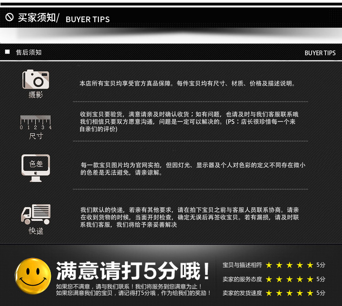Viewport: 342px width, 306px height.
Task: Click the line starting 收到宝贝要验货
Action: (x=189, y=114)
